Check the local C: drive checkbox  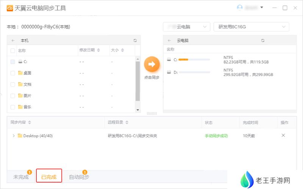[x=13, y=62]
